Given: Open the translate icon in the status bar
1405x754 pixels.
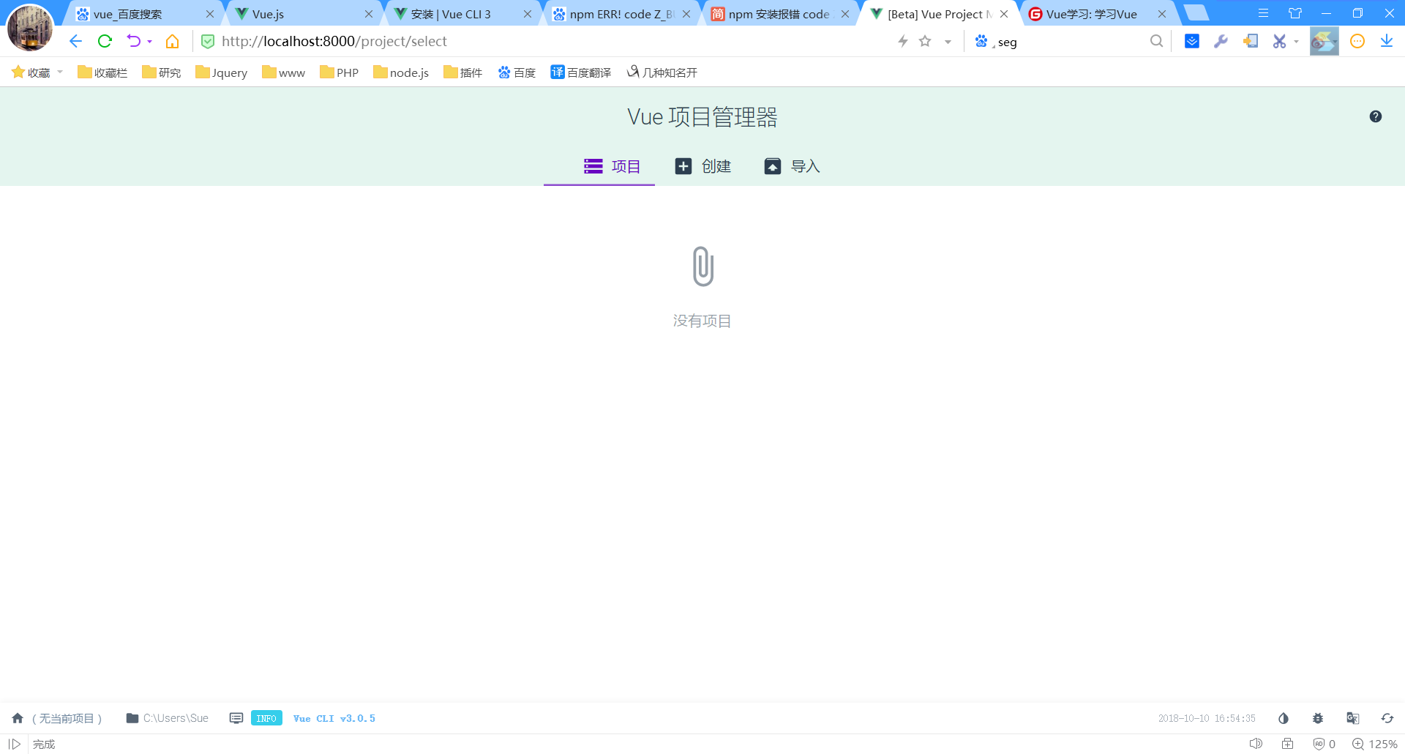Looking at the screenshot, I should [1352, 718].
